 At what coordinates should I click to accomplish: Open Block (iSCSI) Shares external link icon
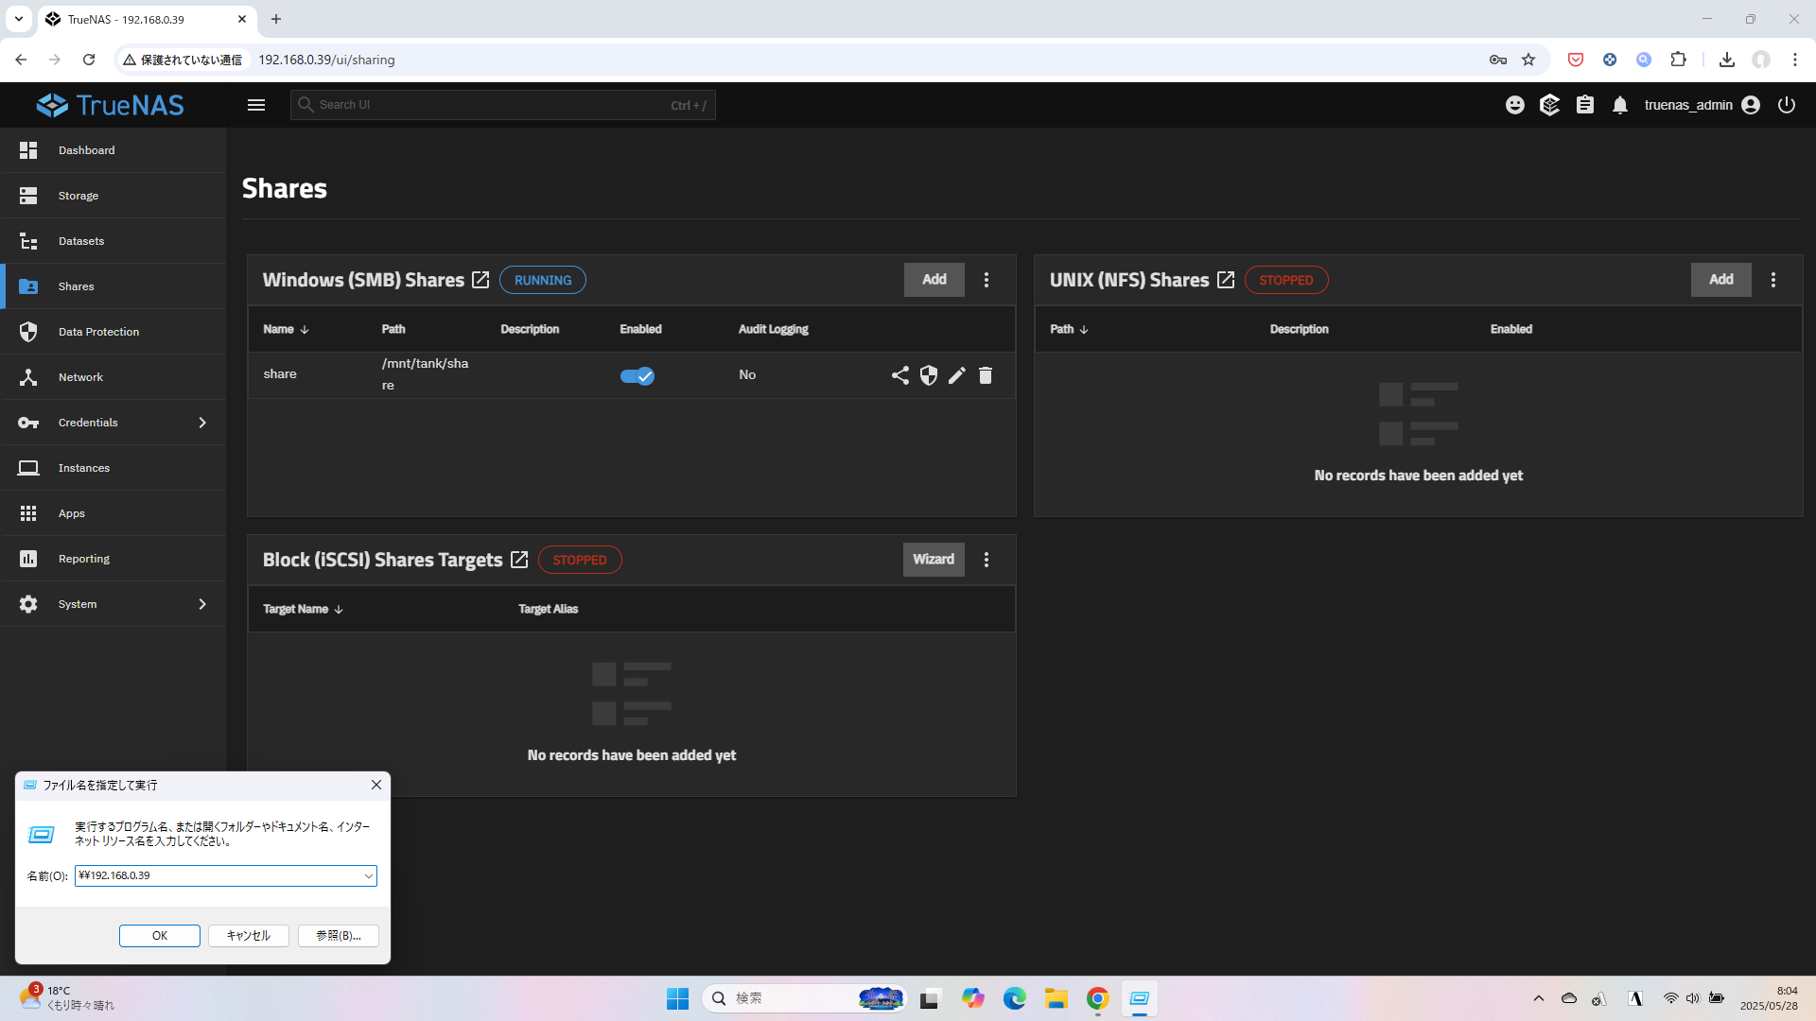point(519,560)
